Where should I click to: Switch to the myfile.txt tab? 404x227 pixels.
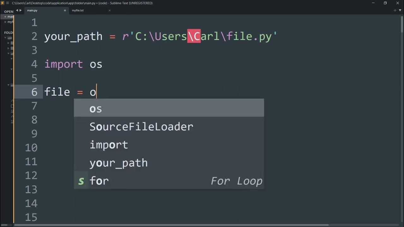click(x=78, y=10)
